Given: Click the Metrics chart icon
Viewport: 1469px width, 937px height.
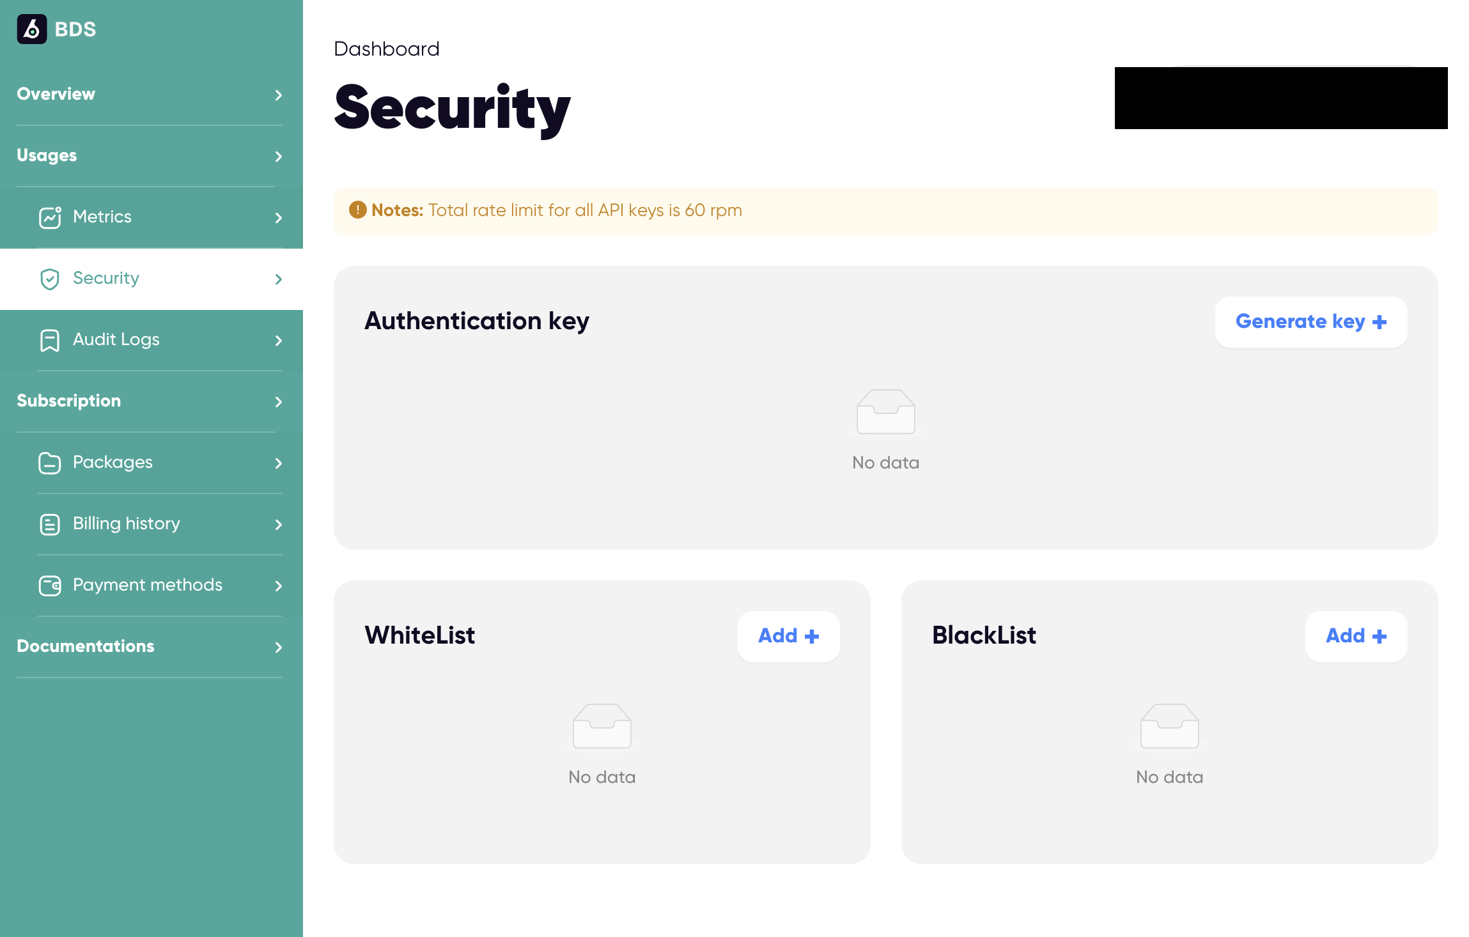Looking at the screenshot, I should pyautogui.click(x=50, y=217).
